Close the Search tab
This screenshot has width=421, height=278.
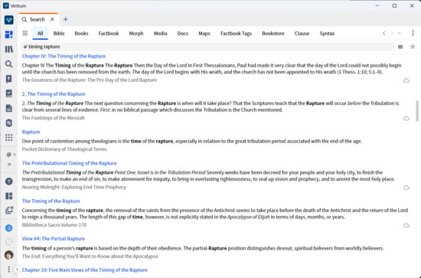pyautogui.click(x=52, y=19)
